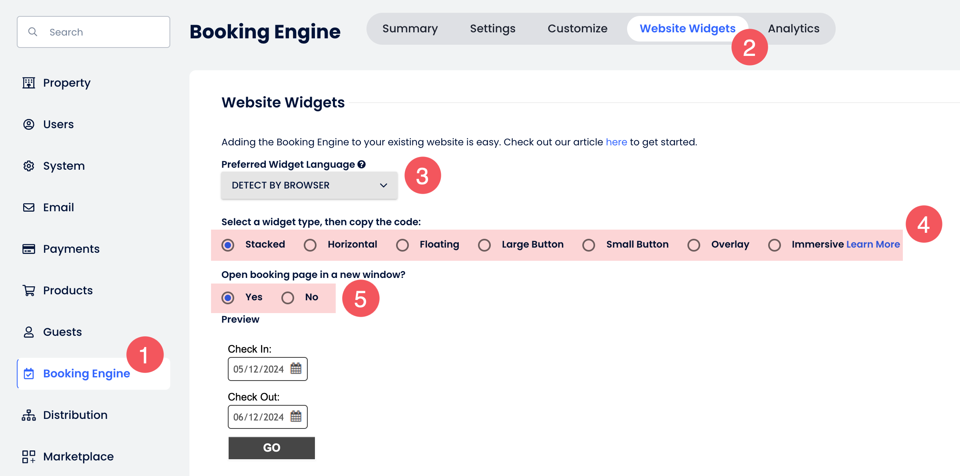Select the Floating widget type
Image resolution: width=960 pixels, height=476 pixels.
[402, 245]
